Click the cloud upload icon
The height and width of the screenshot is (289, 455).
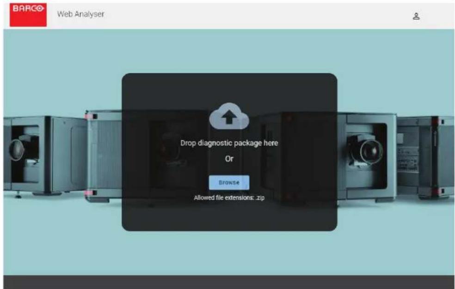point(229,116)
